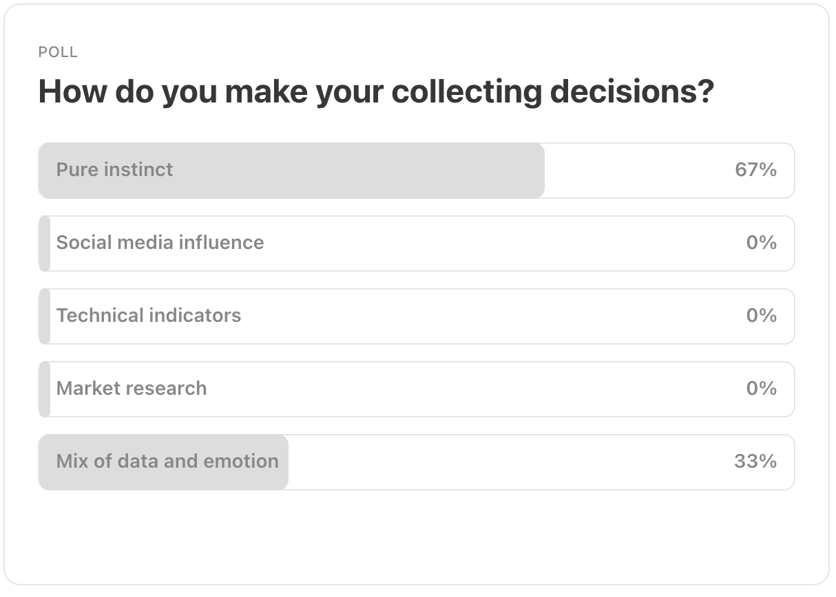Click the gray bar stub on Technical indicators row
Screen dimensions: 836x597
[x=45, y=316]
